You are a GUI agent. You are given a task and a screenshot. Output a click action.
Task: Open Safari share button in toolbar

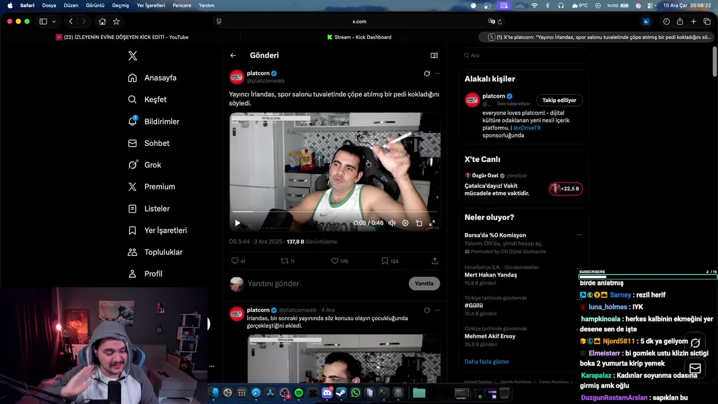pos(680,21)
